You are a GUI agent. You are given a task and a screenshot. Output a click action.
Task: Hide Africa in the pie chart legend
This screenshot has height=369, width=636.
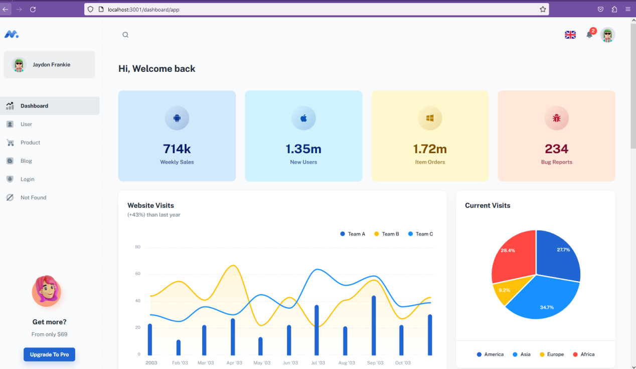coord(583,354)
